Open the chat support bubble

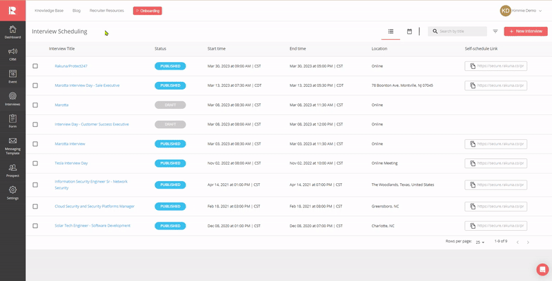click(542, 269)
